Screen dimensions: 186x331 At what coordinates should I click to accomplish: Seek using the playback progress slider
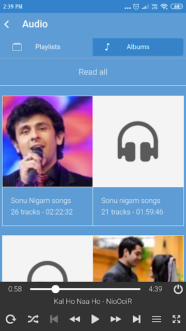tap(85, 289)
